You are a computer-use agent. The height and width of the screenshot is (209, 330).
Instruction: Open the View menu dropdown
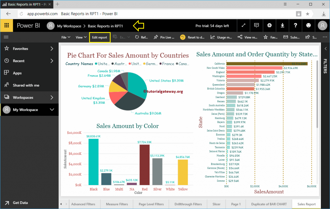(80, 37)
